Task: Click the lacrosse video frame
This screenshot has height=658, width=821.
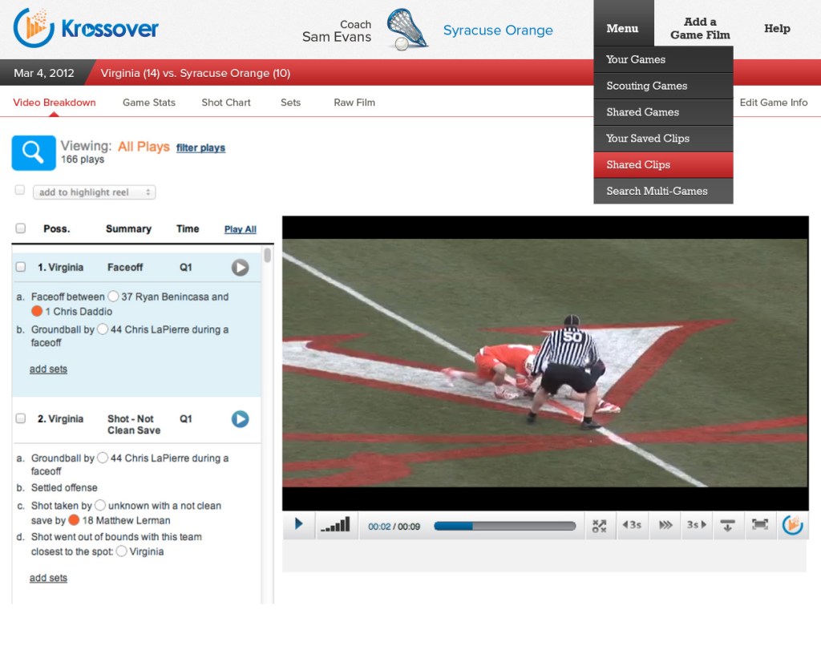Action: [545, 363]
